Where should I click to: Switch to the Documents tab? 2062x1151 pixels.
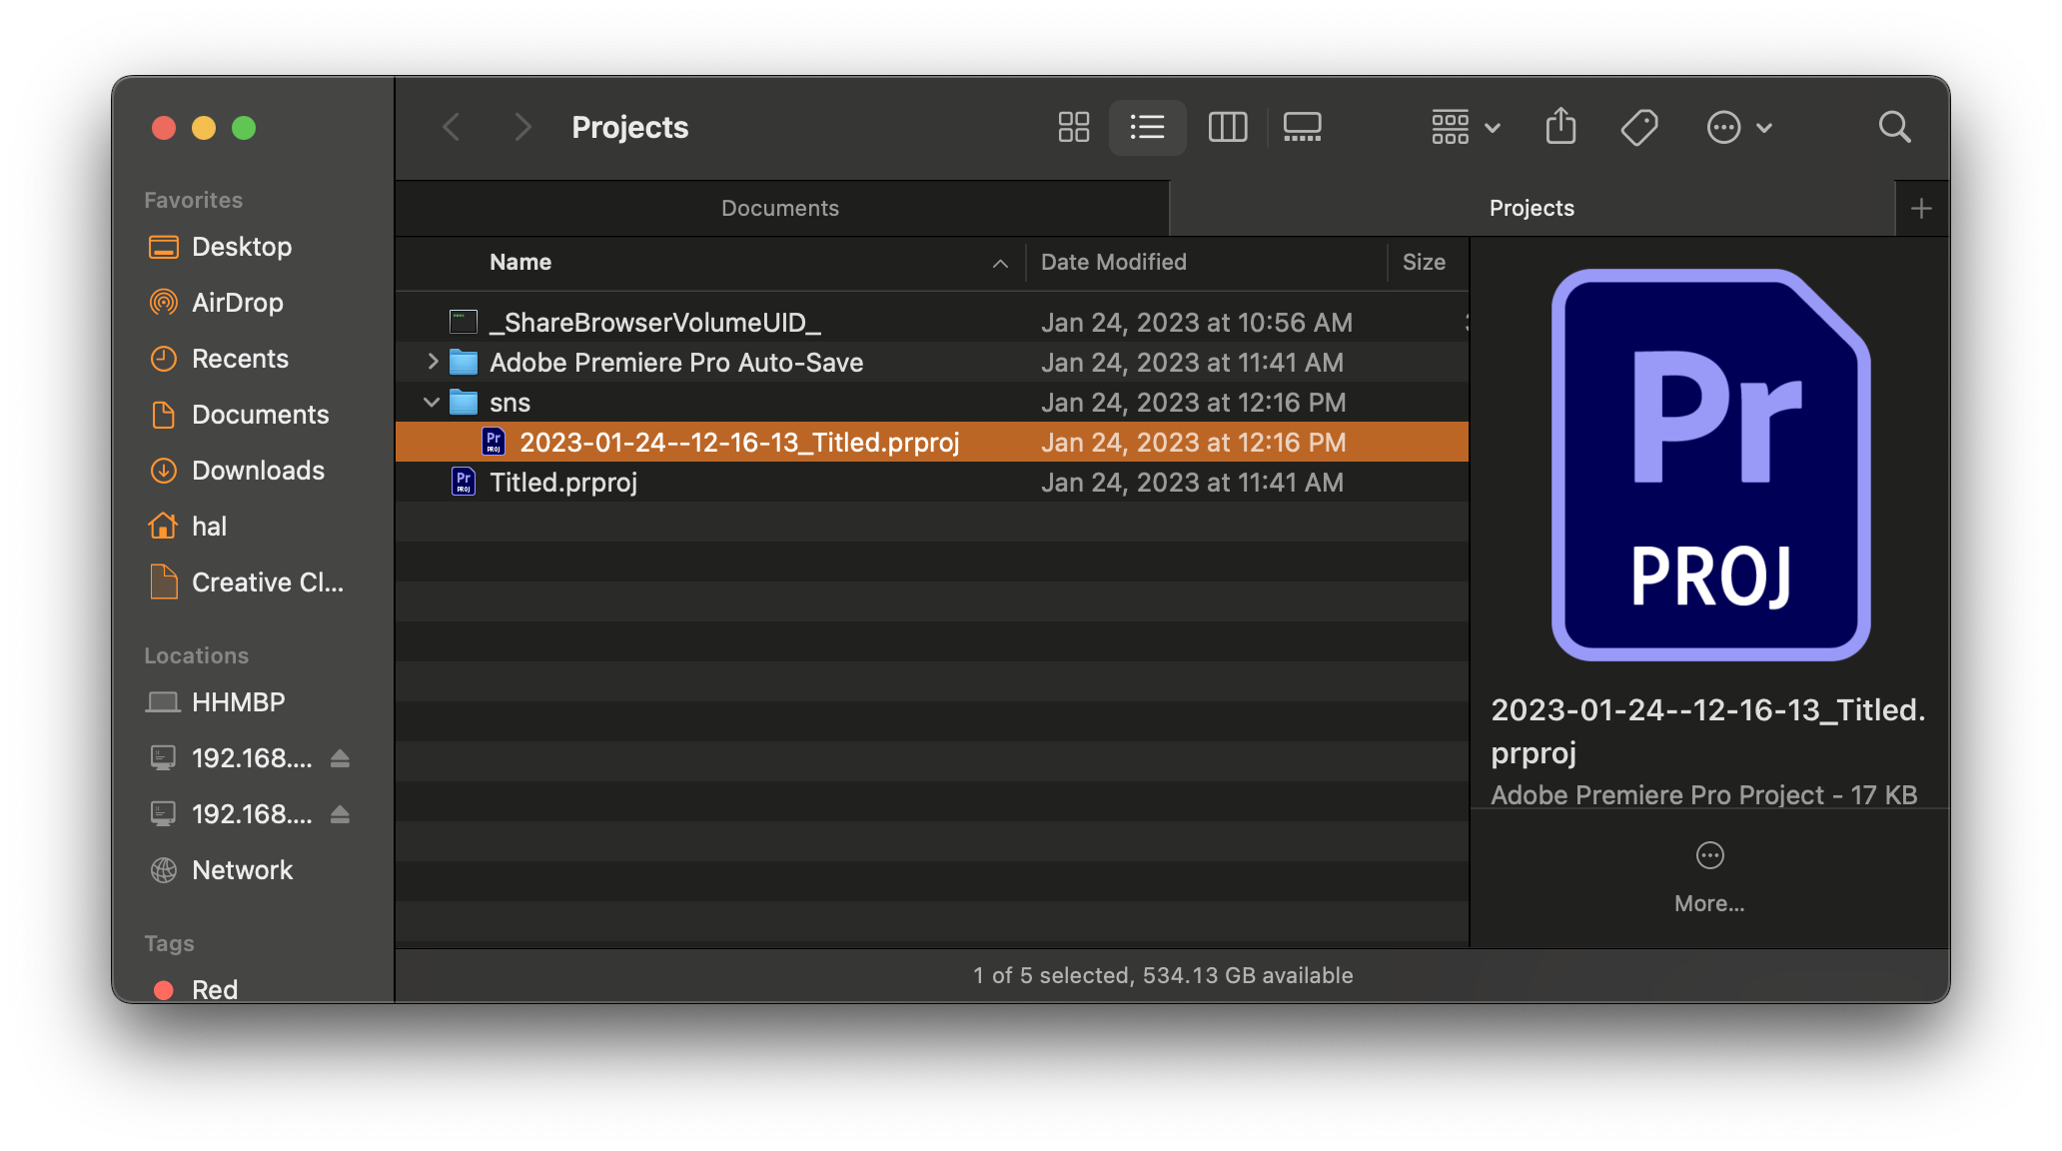pos(781,208)
